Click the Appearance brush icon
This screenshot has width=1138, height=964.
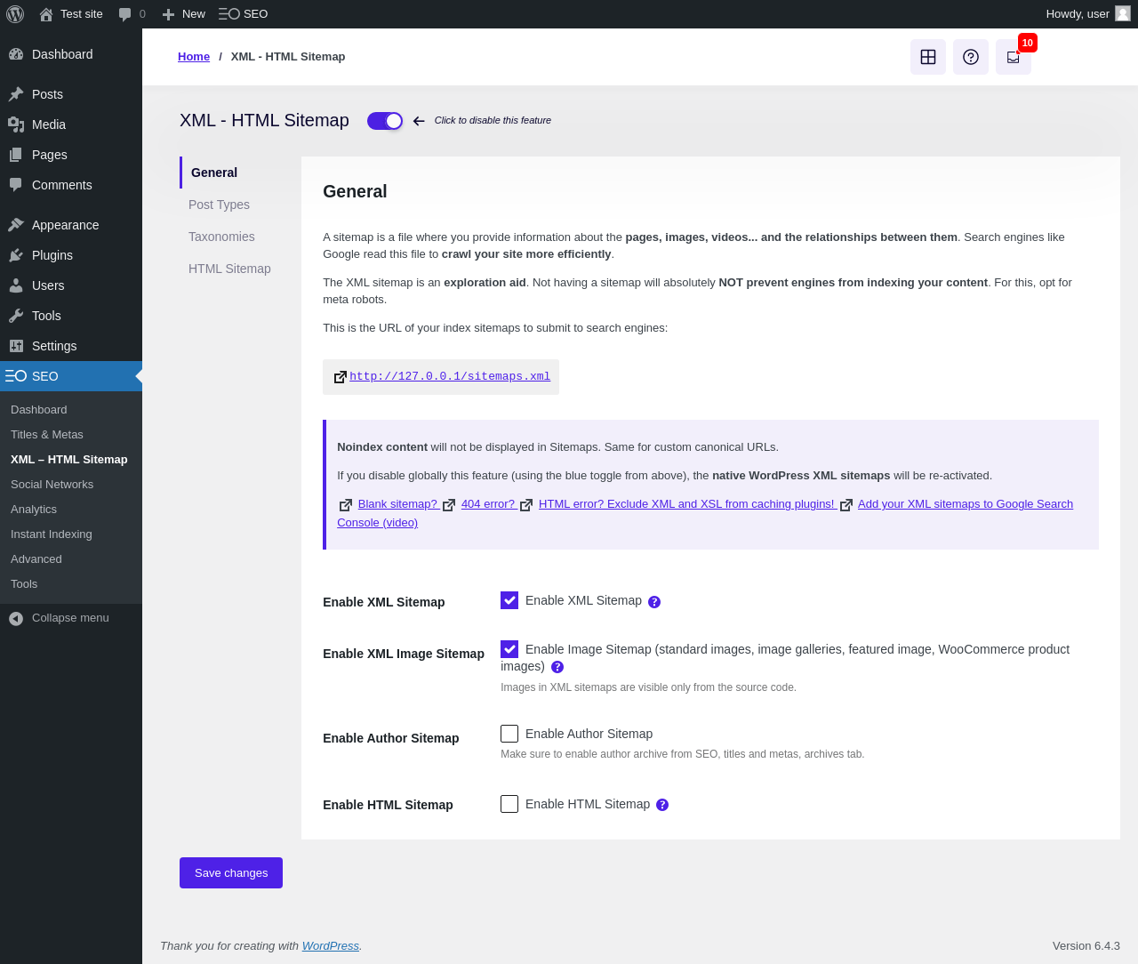coord(16,225)
